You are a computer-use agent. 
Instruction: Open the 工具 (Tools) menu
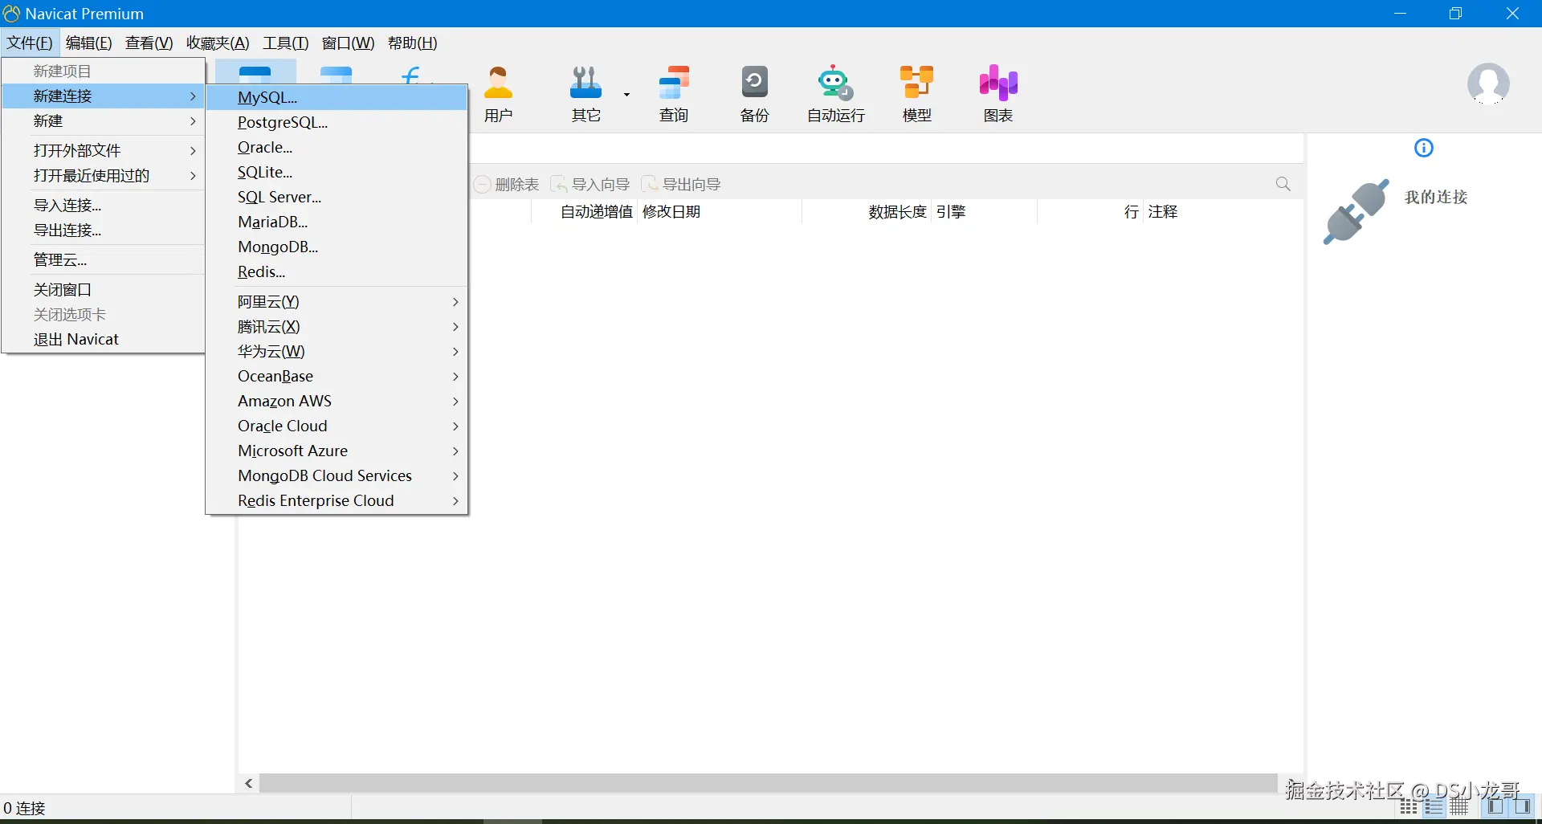coord(286,43)
